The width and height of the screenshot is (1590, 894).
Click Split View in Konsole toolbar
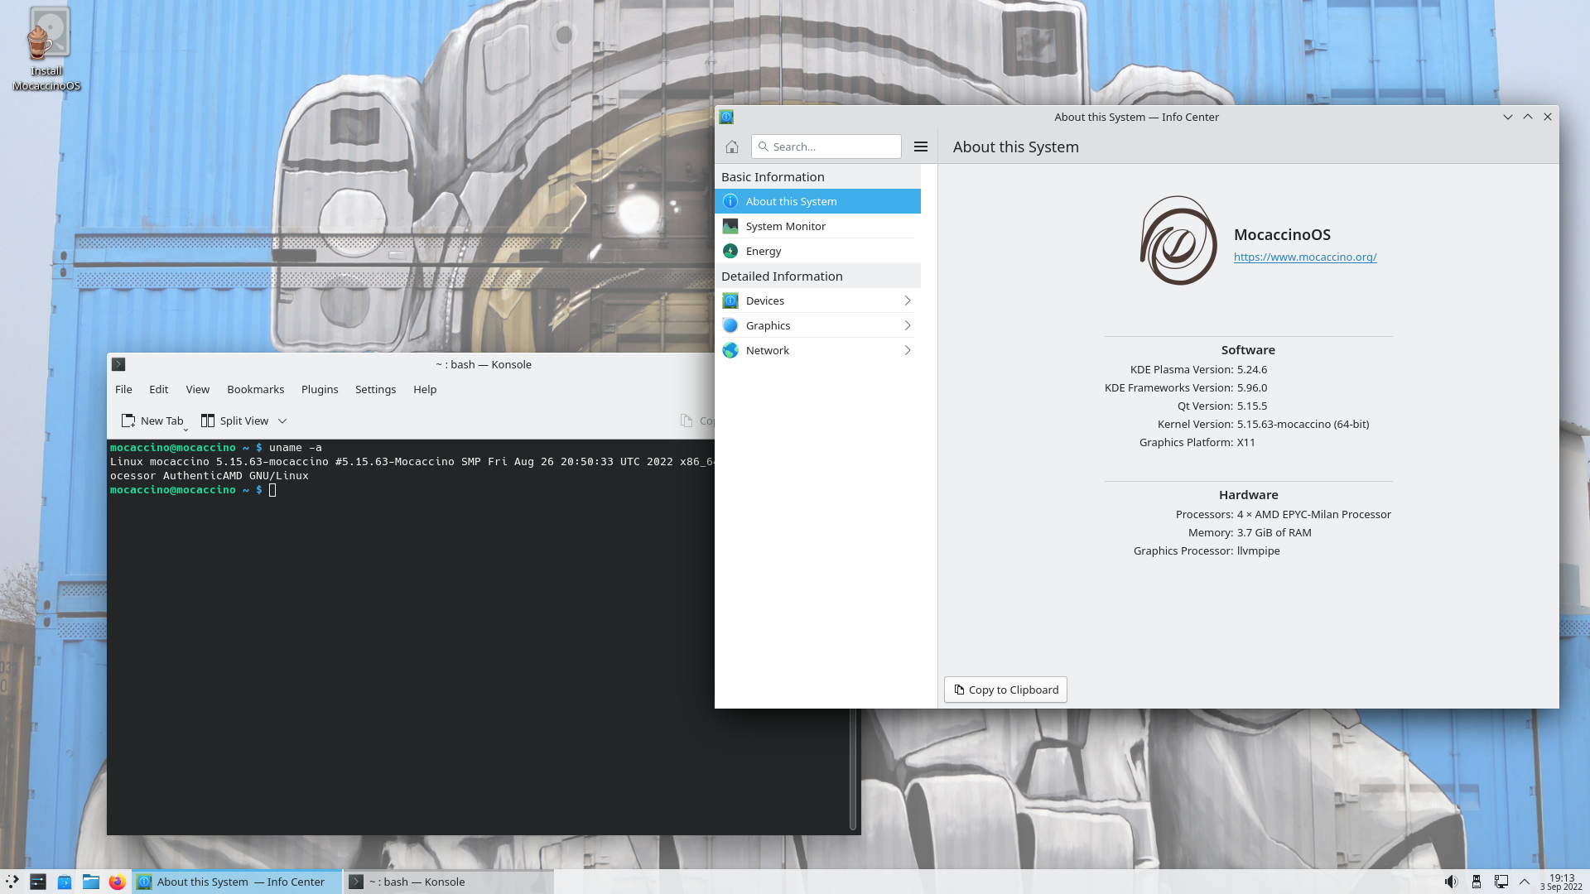click(x=235, y=421)
